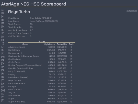
Task: Select the Mappy game entry
Action: pos(12,74)
